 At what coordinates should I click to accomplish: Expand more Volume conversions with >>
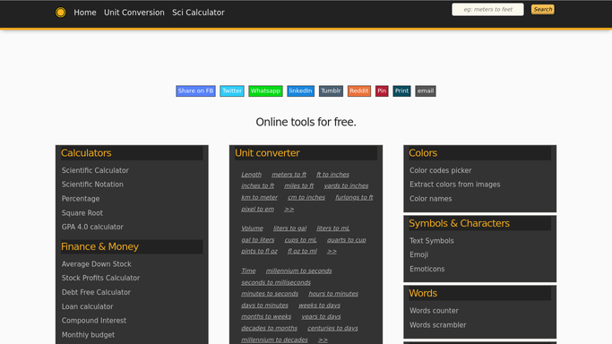pos(332,251)
